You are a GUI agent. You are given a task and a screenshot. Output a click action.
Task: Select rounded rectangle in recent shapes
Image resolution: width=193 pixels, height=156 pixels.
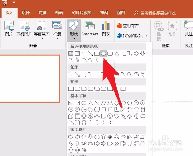[x=110, y=53]
